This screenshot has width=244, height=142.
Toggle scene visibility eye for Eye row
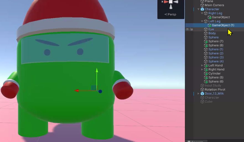click(187, 29)
